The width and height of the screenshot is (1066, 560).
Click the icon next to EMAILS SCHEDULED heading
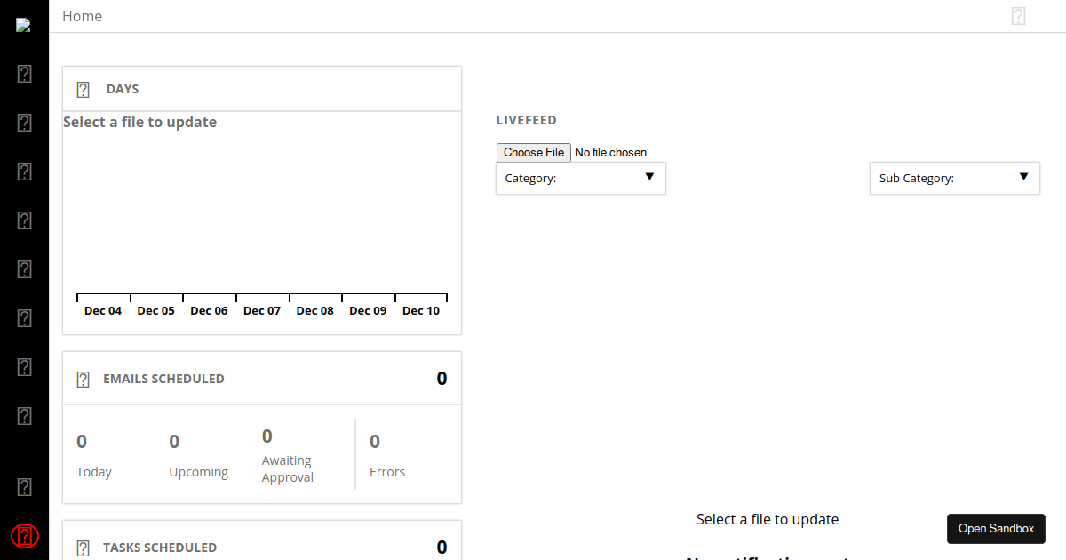coord(83,378)
